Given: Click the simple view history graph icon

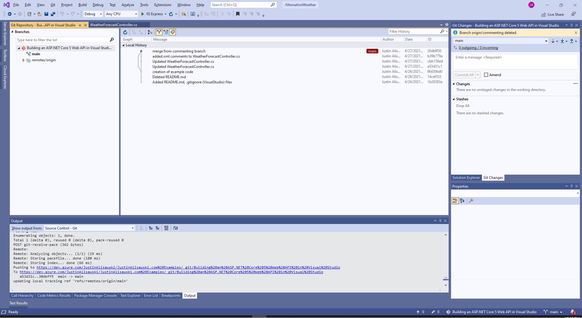Looking at the screenshot, I should pyautogui.click(x=150, y=32).
